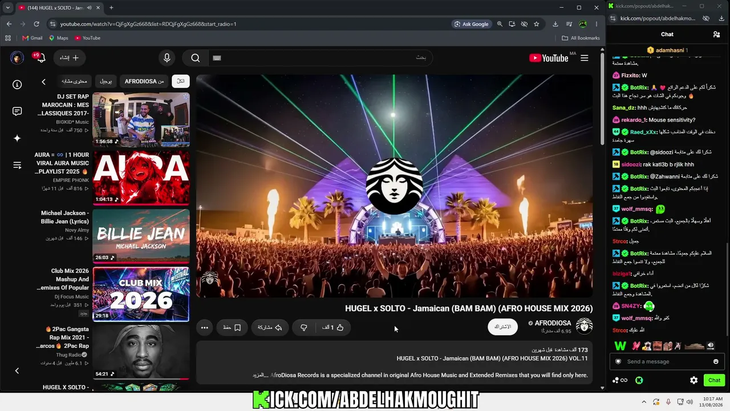The width and height of the screenshot is (730, 411).
Task: Open the YouTube hamburger guide menu
Action: tap(585, 58)
